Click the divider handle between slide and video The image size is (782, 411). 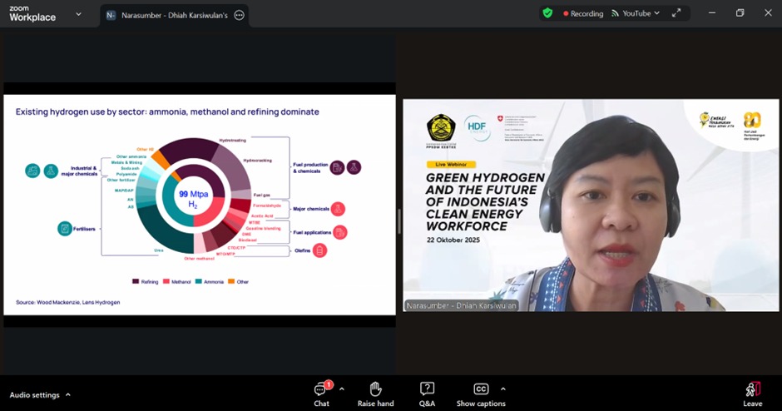(x=399, y=221)
